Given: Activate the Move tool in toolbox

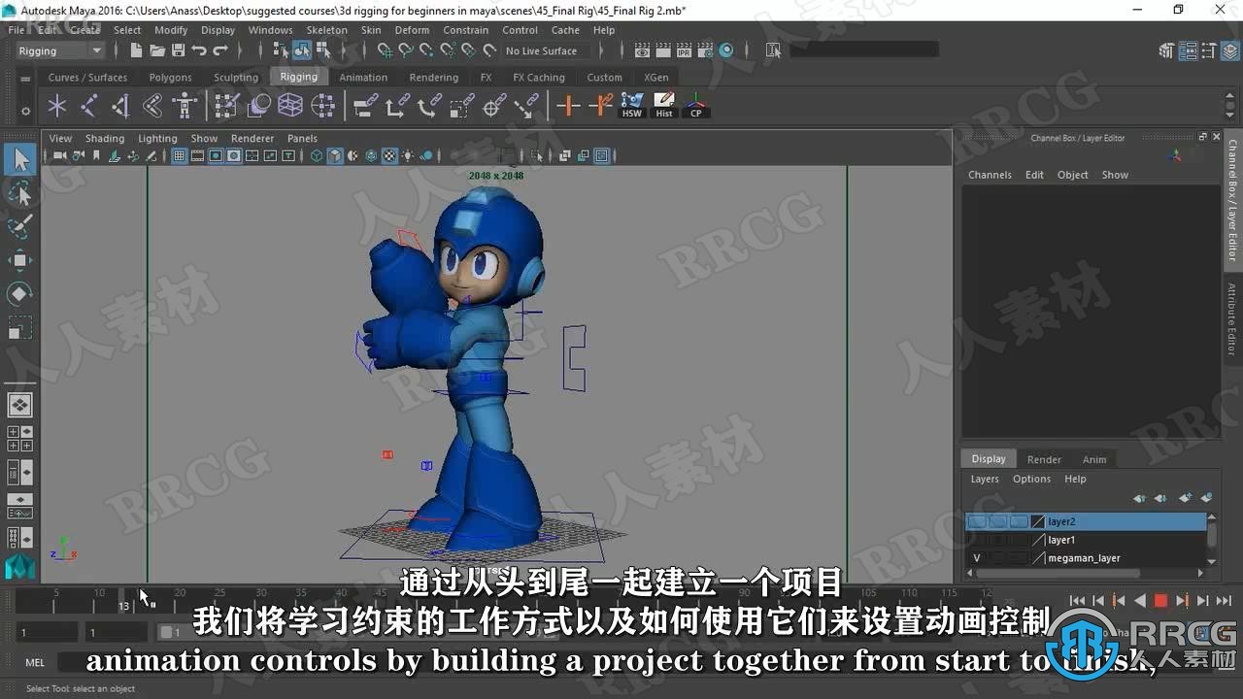Looking at the screenshot, I should (19, 260).
